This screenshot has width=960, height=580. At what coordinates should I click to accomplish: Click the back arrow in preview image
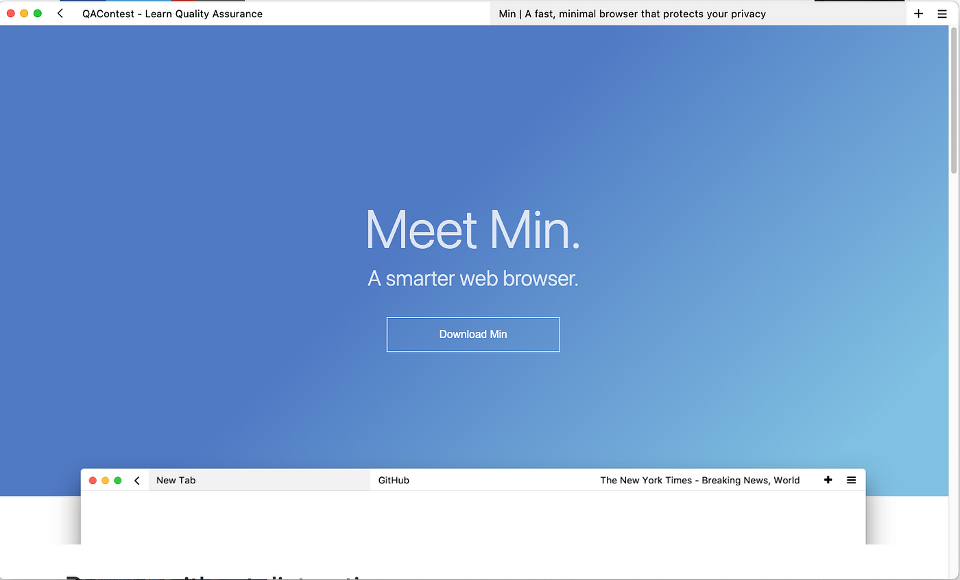coord(137,481)
